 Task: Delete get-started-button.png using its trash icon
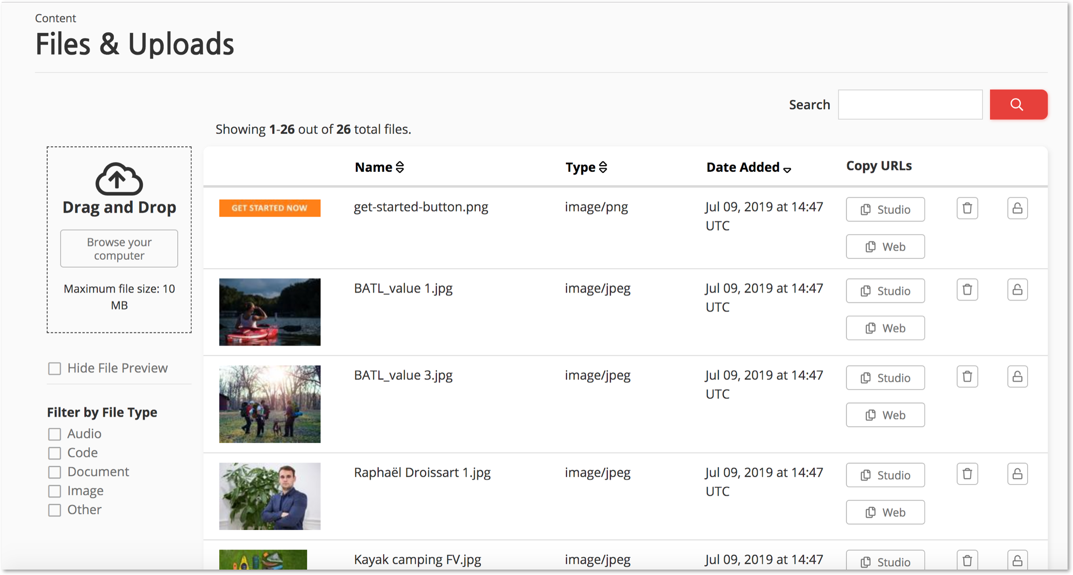coord(967,208)
